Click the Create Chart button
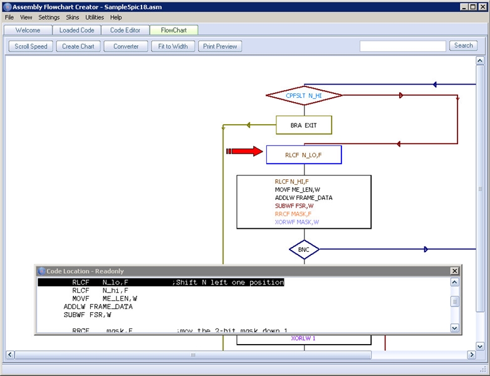490x376 pixels. (x=78, y=46)
